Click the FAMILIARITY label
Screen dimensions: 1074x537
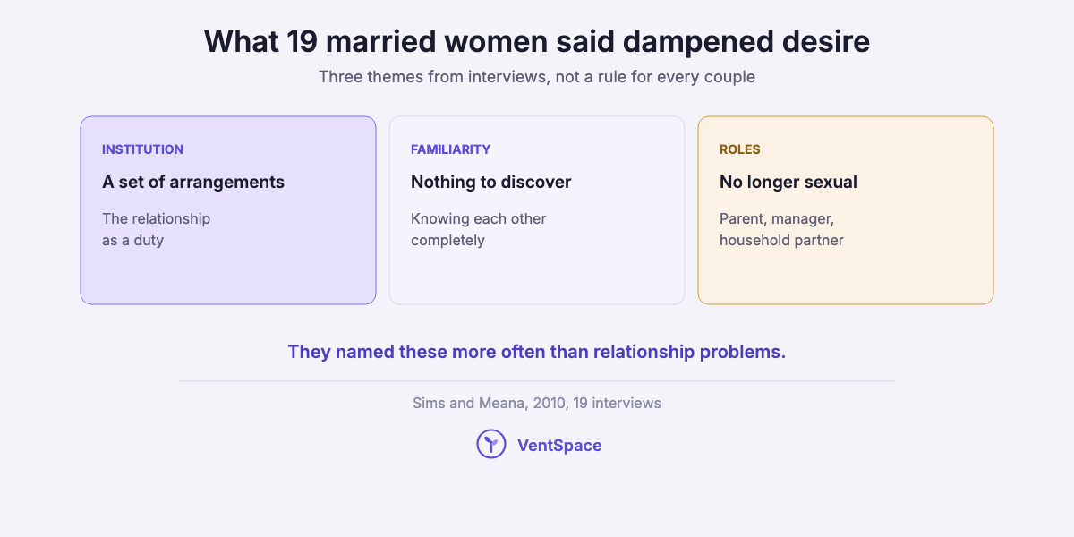[x=450, y=149]
